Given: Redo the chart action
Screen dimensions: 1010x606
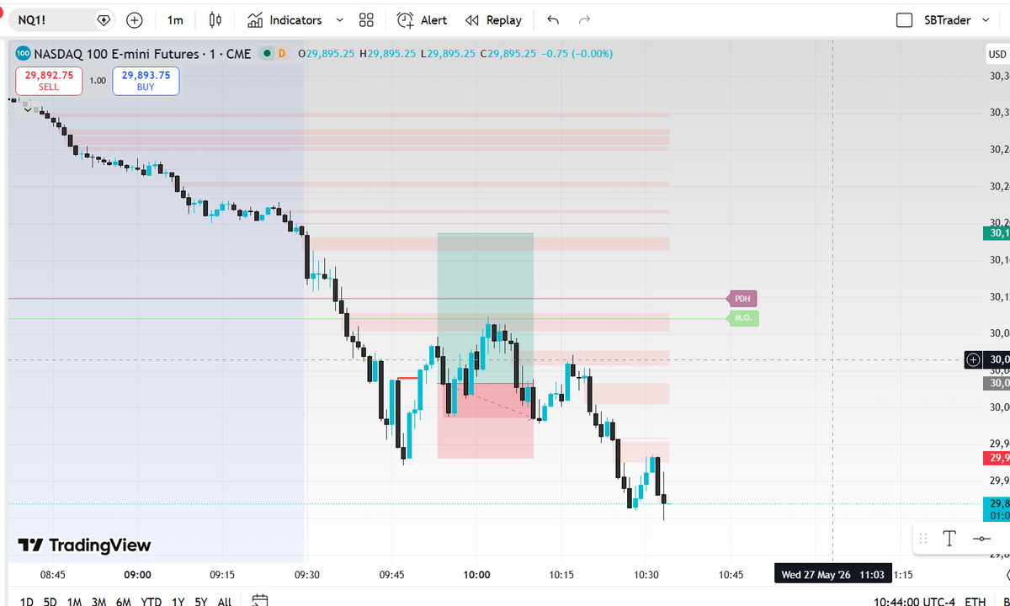Looking at the screenshot, I should [x=584, y=19].
